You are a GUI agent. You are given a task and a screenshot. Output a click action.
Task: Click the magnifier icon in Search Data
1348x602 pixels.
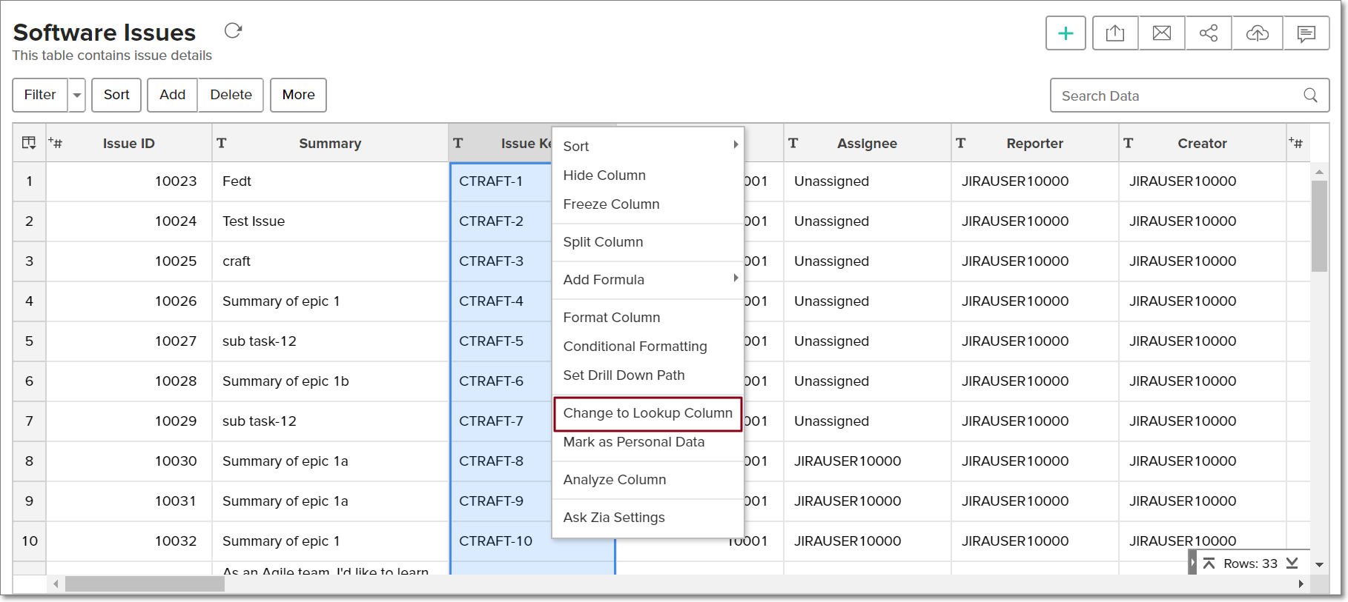coord(1310,96)
